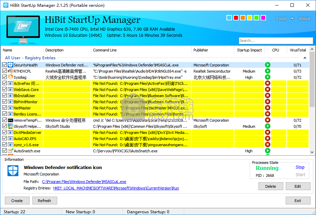Click the Search input field
316x215 pixels.
coord(276,41)
